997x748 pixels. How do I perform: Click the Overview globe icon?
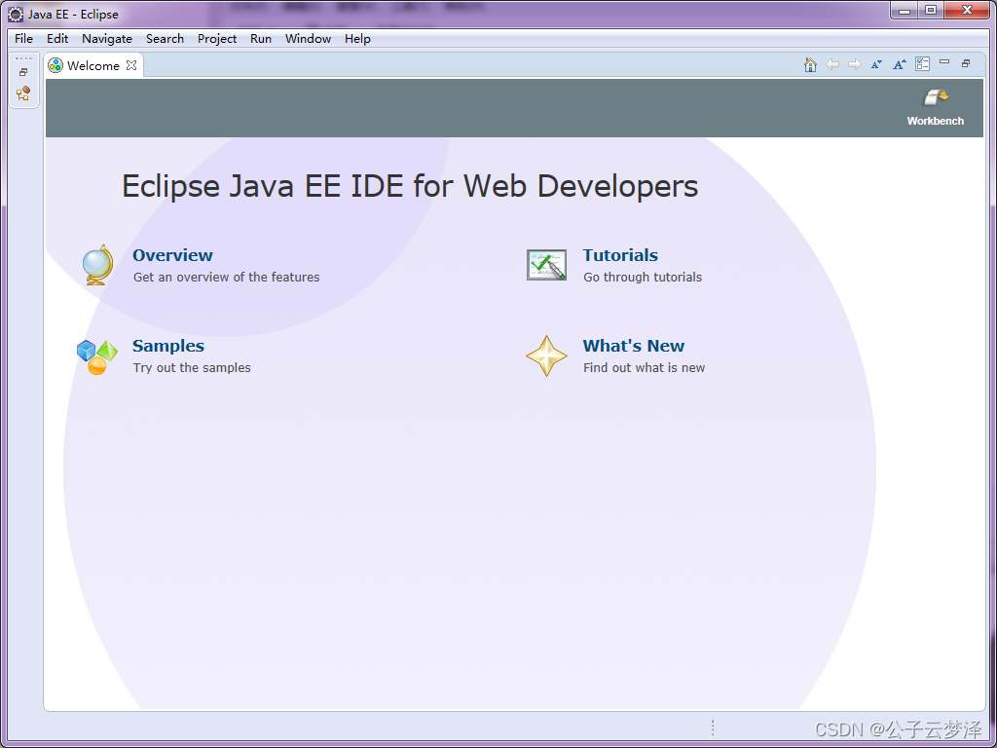tap(96, 264)
